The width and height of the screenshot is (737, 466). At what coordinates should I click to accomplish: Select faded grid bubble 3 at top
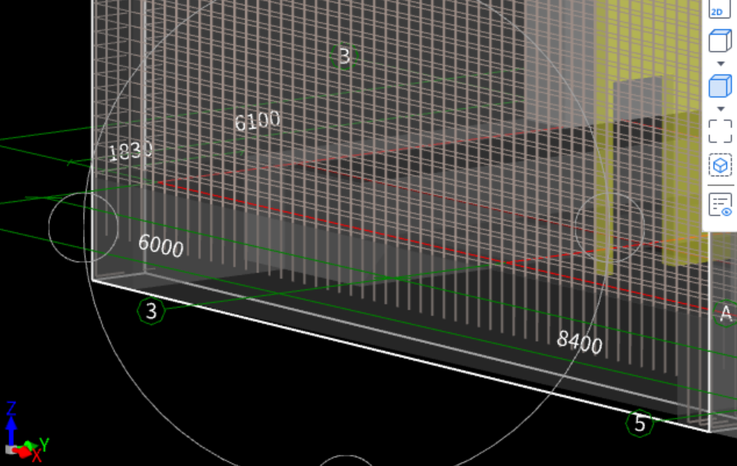(344, 57)
